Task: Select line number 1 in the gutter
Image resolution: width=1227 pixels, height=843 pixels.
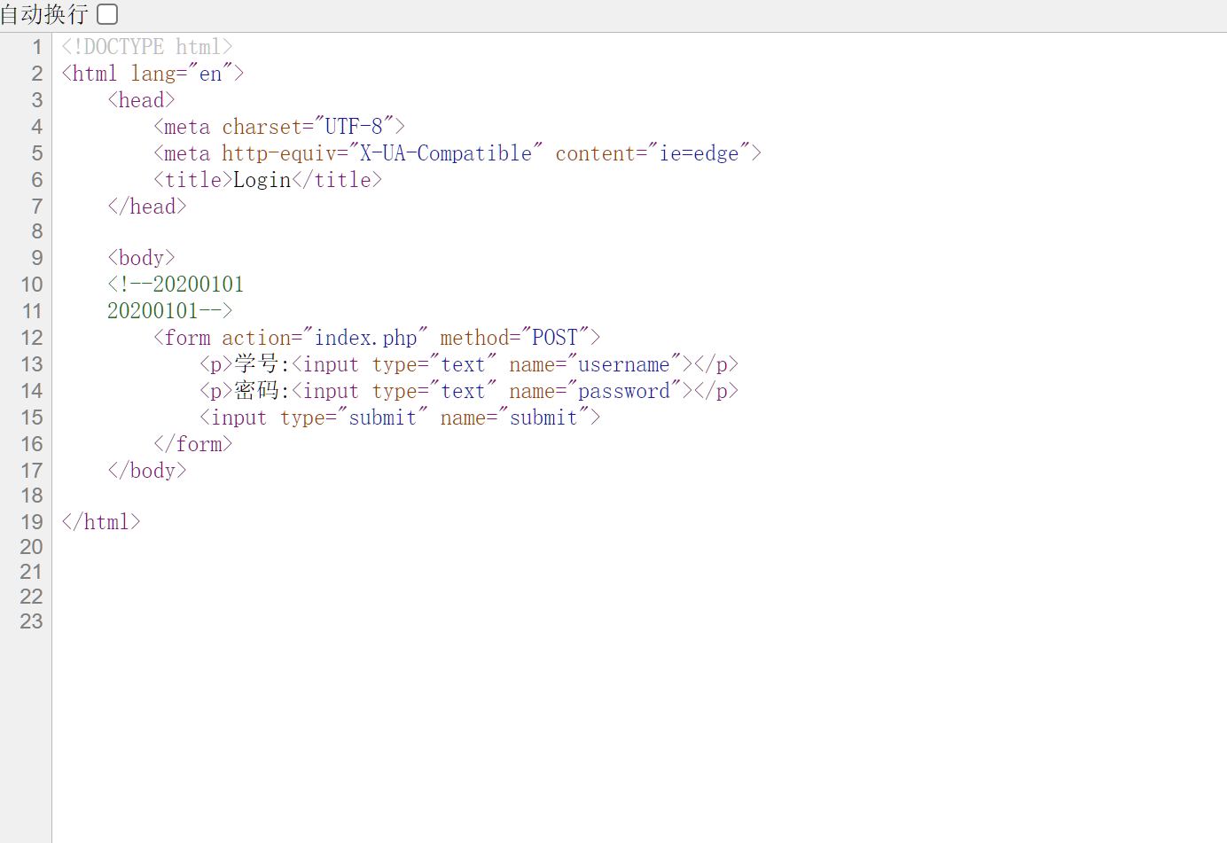Action: pos(36,46)
